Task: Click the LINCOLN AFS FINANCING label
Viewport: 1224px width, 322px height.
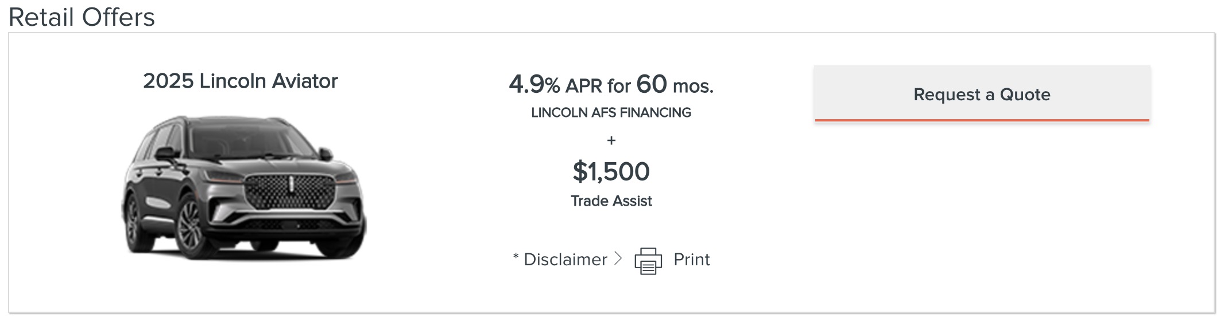Action: tap(611, 112)
